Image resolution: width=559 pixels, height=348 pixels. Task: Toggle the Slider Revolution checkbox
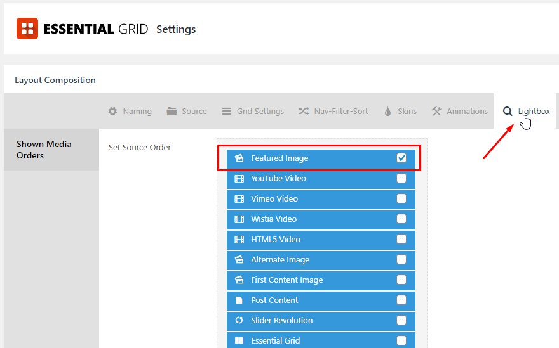tap(401, 320)
